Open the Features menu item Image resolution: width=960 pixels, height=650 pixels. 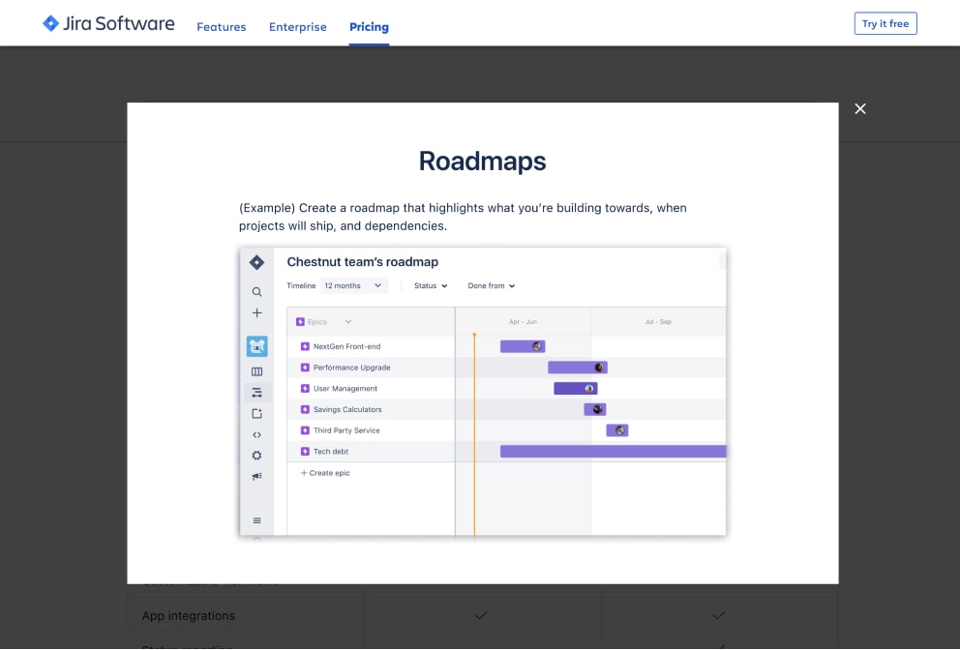222,27
